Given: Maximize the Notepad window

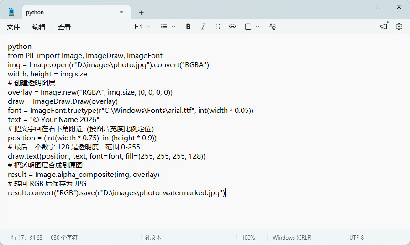Looking at the screenshot, I should point(378,7).
